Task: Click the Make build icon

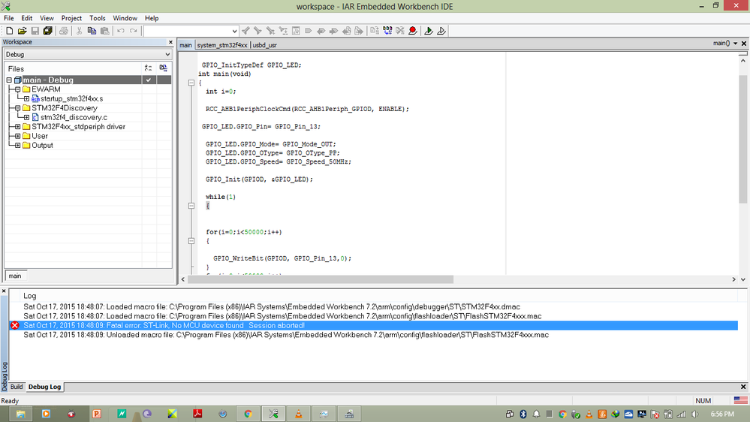Action: pyautogui.click(x=387, y=31)
